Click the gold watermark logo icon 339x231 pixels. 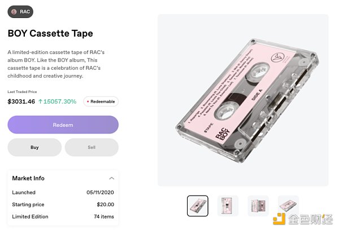coord(279,219)
